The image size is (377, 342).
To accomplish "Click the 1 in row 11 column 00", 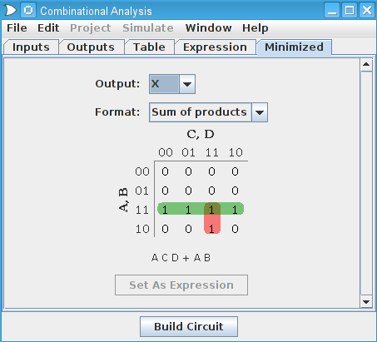I will tap(165, 210).
